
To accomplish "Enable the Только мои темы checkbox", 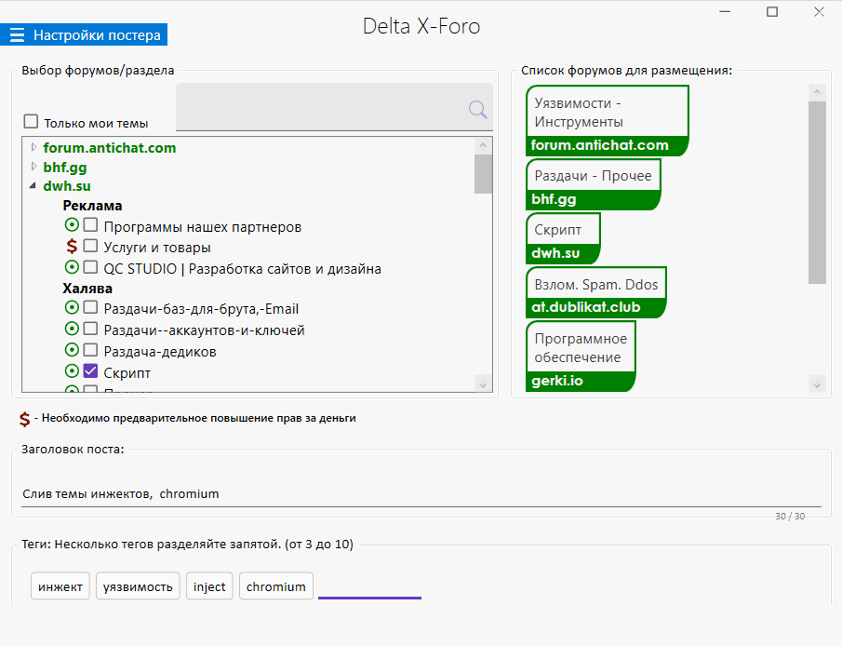I will coord(32,122).
